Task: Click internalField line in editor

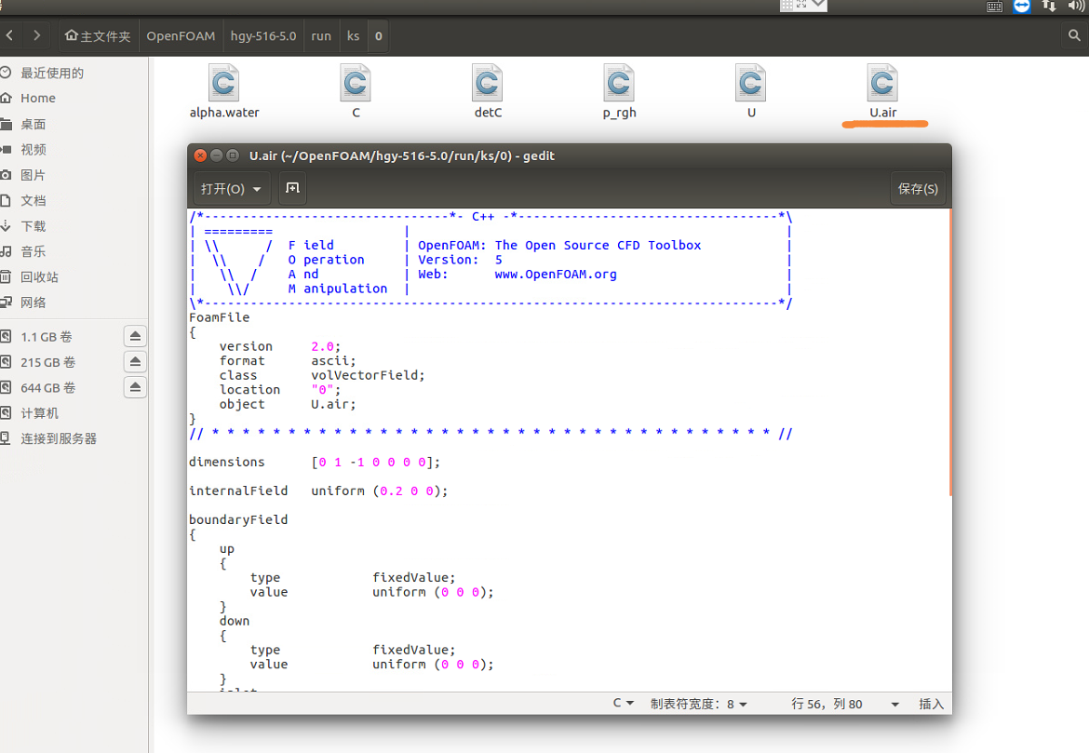Action: coord(318,491)
